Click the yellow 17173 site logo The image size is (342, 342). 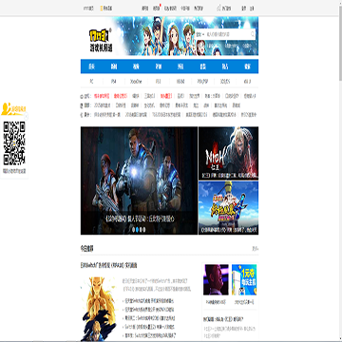(x=100, y=35)
